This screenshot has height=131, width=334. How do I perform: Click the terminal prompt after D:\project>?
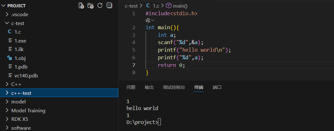(160, 122)
